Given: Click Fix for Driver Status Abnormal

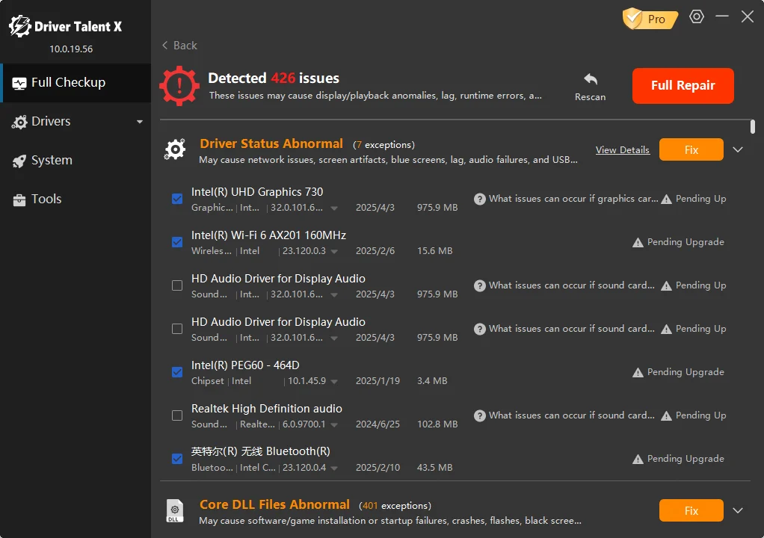Looking at the screenshot, I should coord(691,149).
